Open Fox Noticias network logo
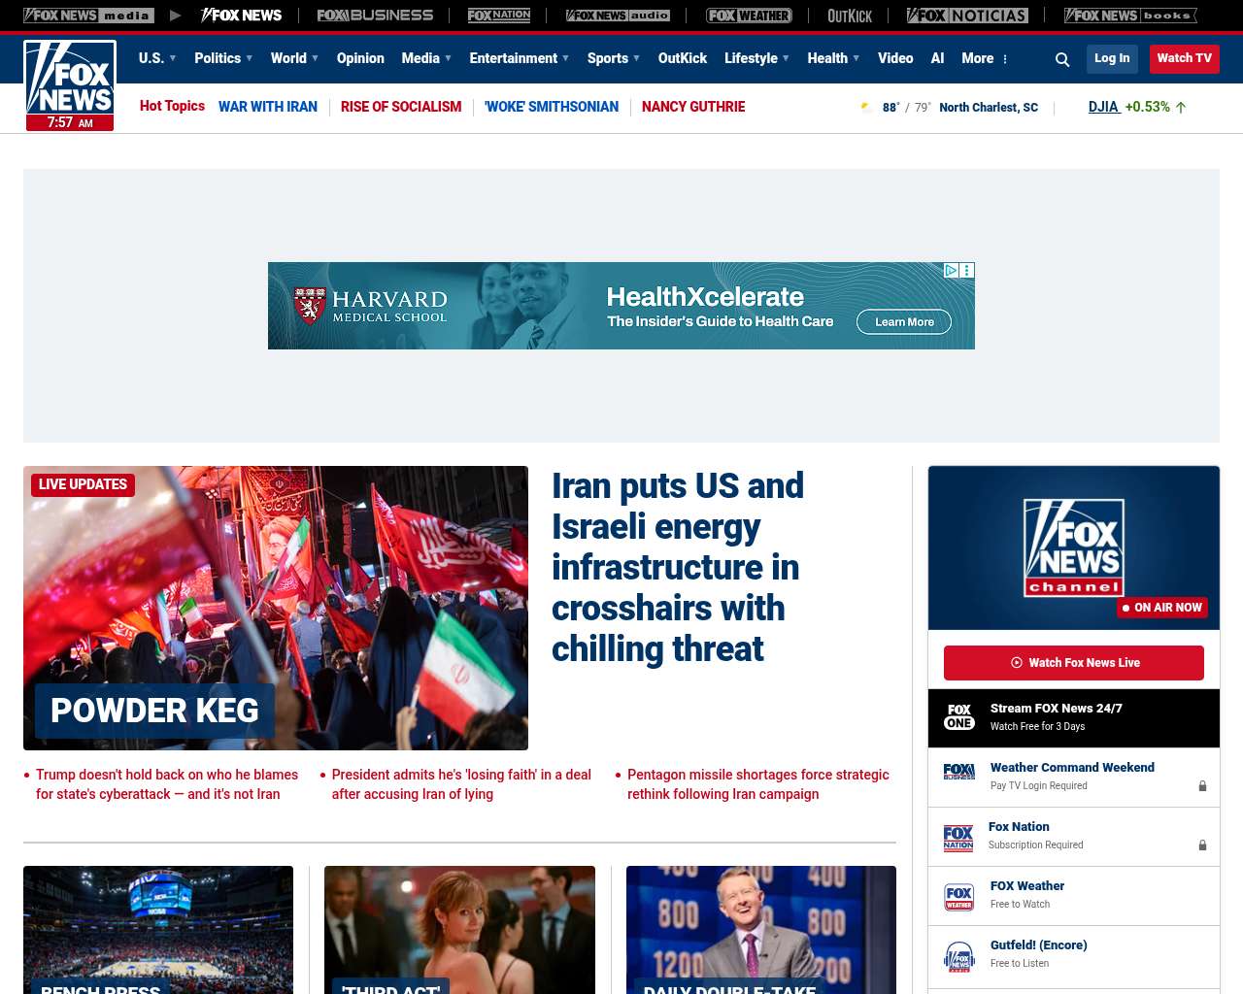This screenshot has height=994, width=1243. click(x=967, y=16)
